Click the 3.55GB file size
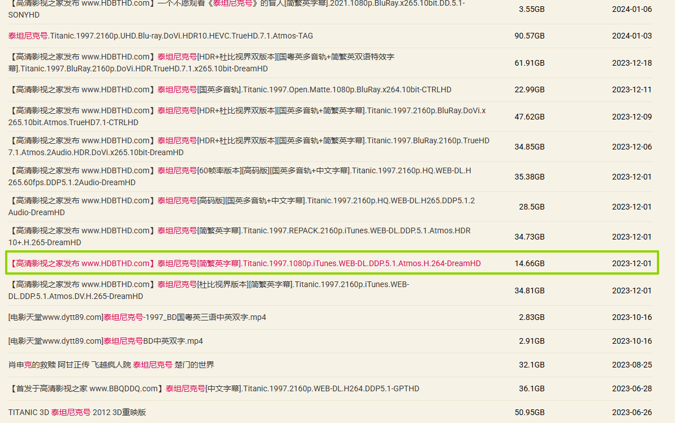This screenshot has width=675, height=423. (x=532, y=9)
